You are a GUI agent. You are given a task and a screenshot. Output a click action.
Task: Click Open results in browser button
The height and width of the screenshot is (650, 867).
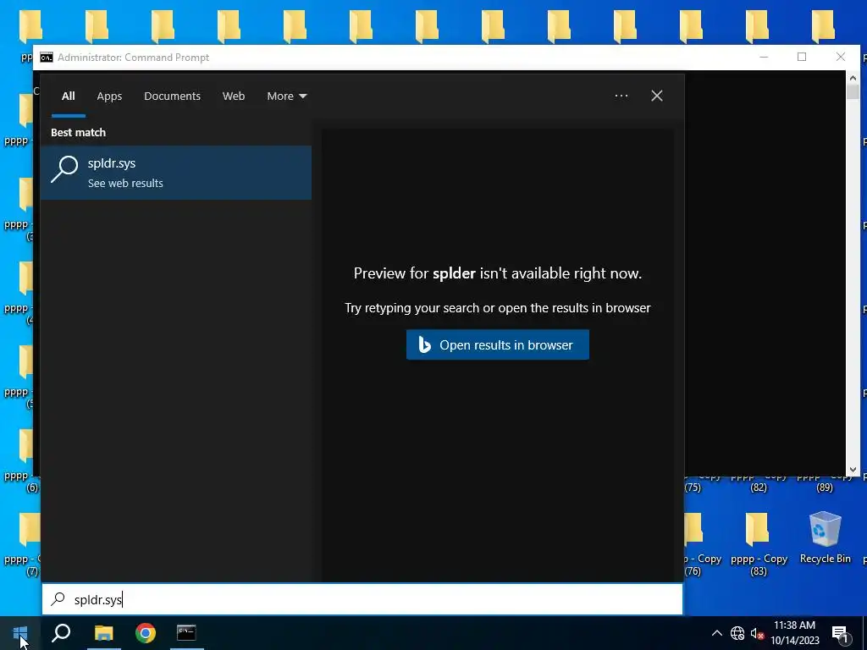point(498,345)
